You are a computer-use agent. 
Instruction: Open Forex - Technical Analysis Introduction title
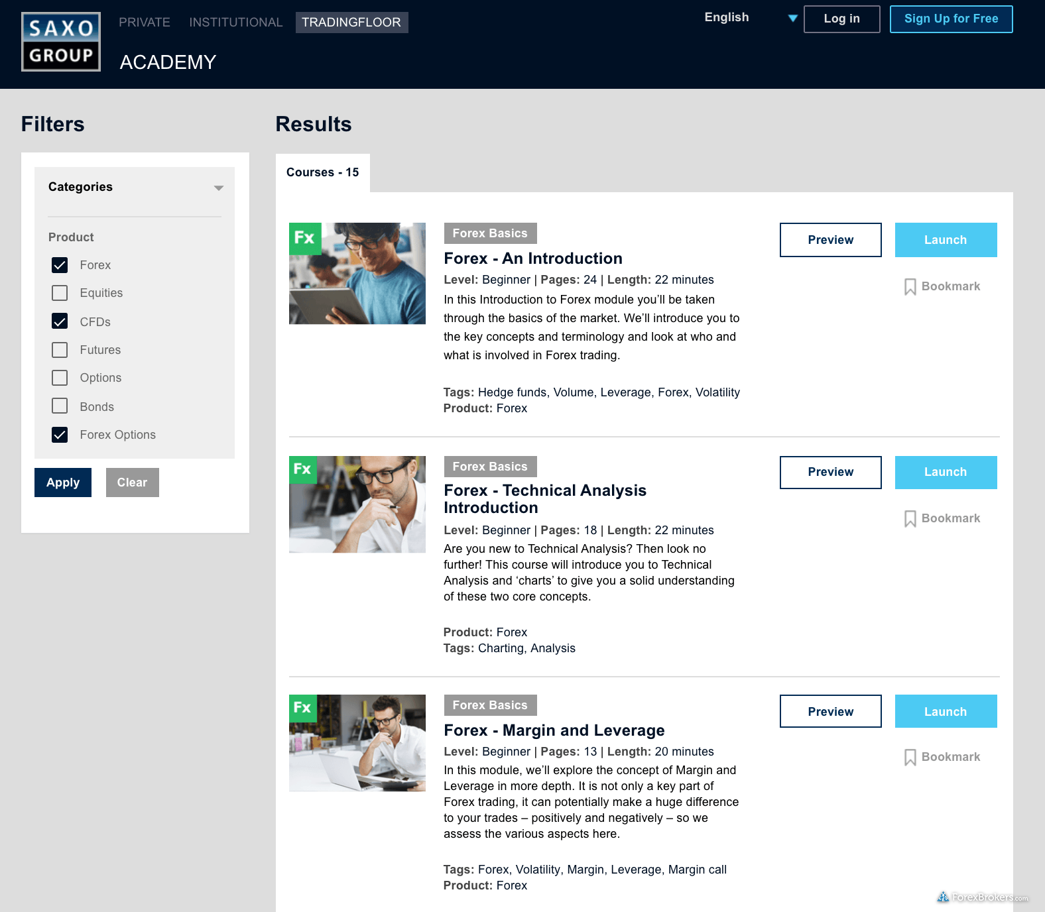545,499
